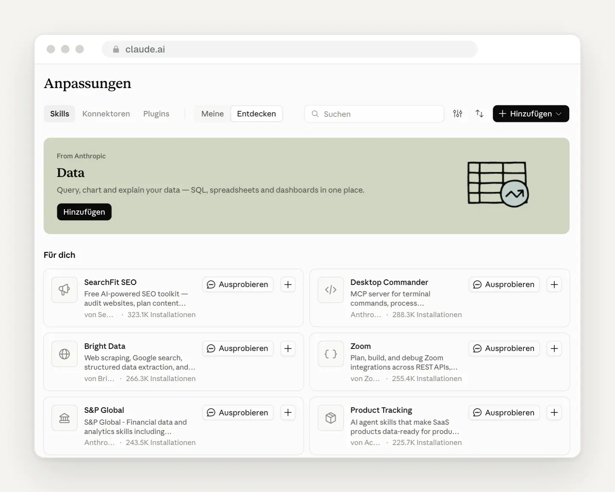615x492 pixels.
Task: Click the sort order arrows icon
Action: coord(479,113)
